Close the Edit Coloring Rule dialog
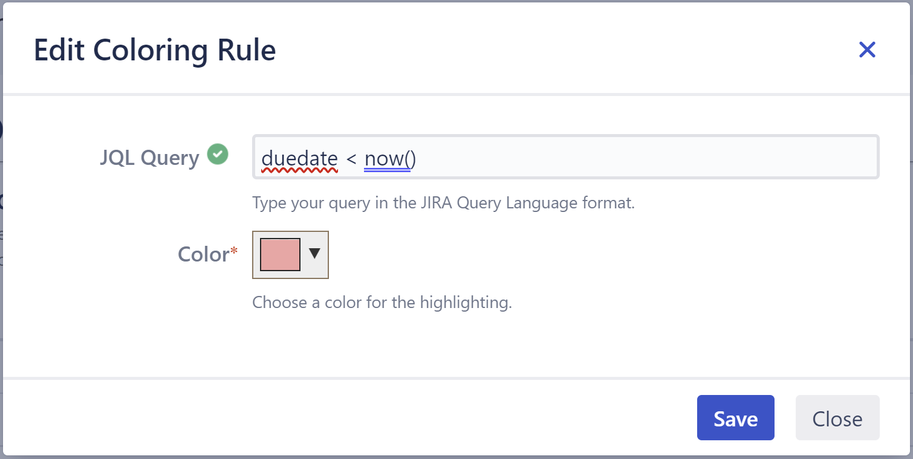This screenshot has height=459, width=913. 837,417
